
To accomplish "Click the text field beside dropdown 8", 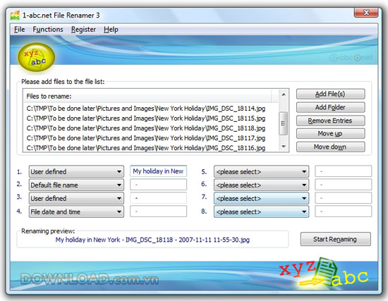I will 344,211.
